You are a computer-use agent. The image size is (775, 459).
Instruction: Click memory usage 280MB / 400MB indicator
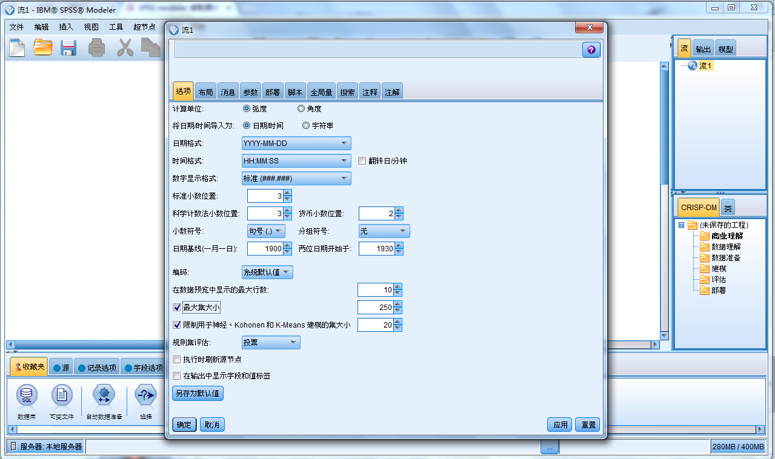coord(737,447)
